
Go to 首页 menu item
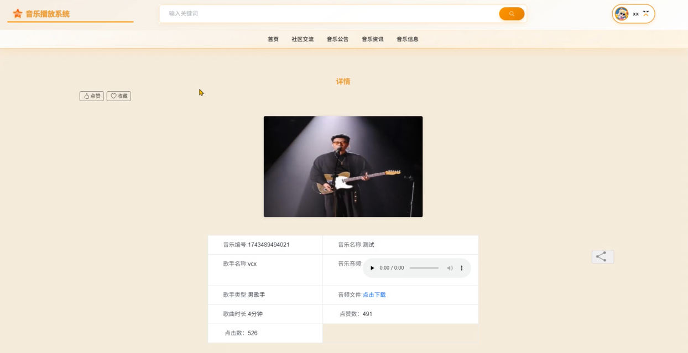273,39
